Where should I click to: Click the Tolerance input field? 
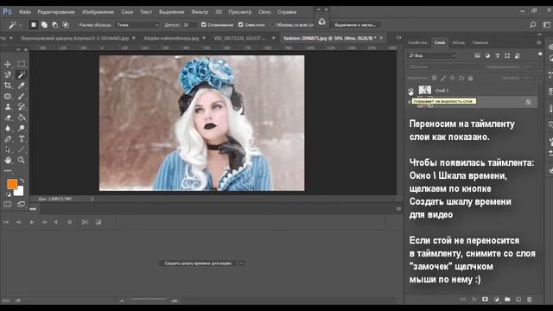point(190,25)
